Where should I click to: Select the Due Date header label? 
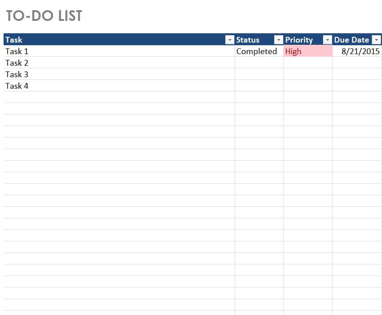click(351, 40)
